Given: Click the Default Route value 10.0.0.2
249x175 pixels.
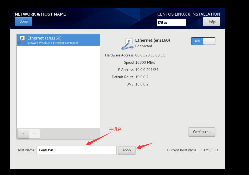Looking at the screenshot, I should pos(142,77).
